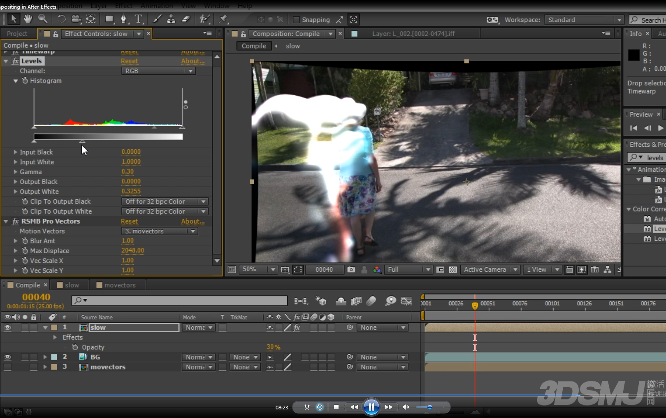Select the Puppet Pin tool
The width and height of the screenshot is (666, 418).
point(223,19)
